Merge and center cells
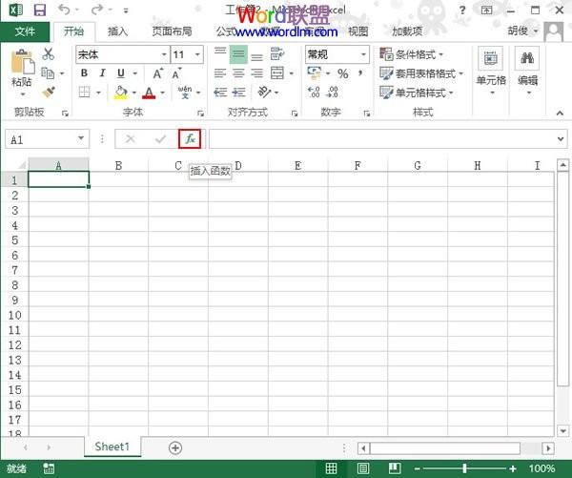Viewport: 572px width, 478px height. click(x=277, y=73)
